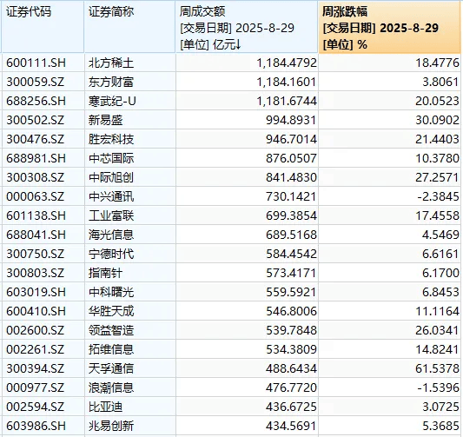Viewport: 463px width, 437px height.
Task: Click the 证券简称 column header
Action: point(130,27)
